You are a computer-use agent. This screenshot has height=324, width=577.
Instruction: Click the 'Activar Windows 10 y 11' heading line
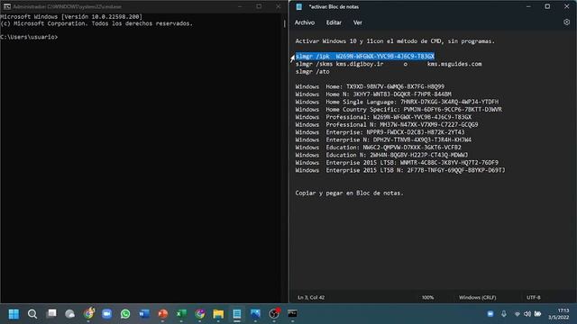click(395, 41)
